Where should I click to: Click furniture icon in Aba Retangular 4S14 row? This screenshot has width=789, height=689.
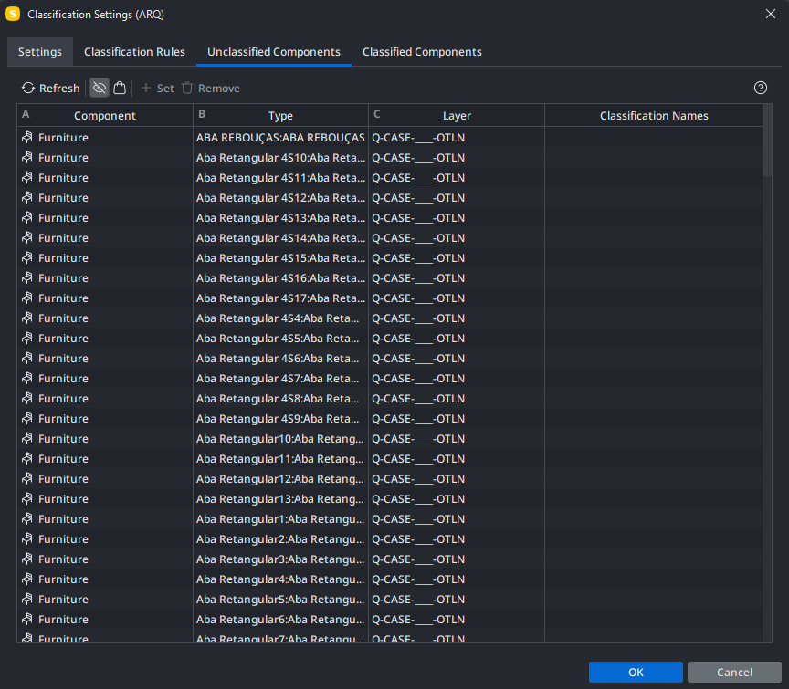pos(27,238)
